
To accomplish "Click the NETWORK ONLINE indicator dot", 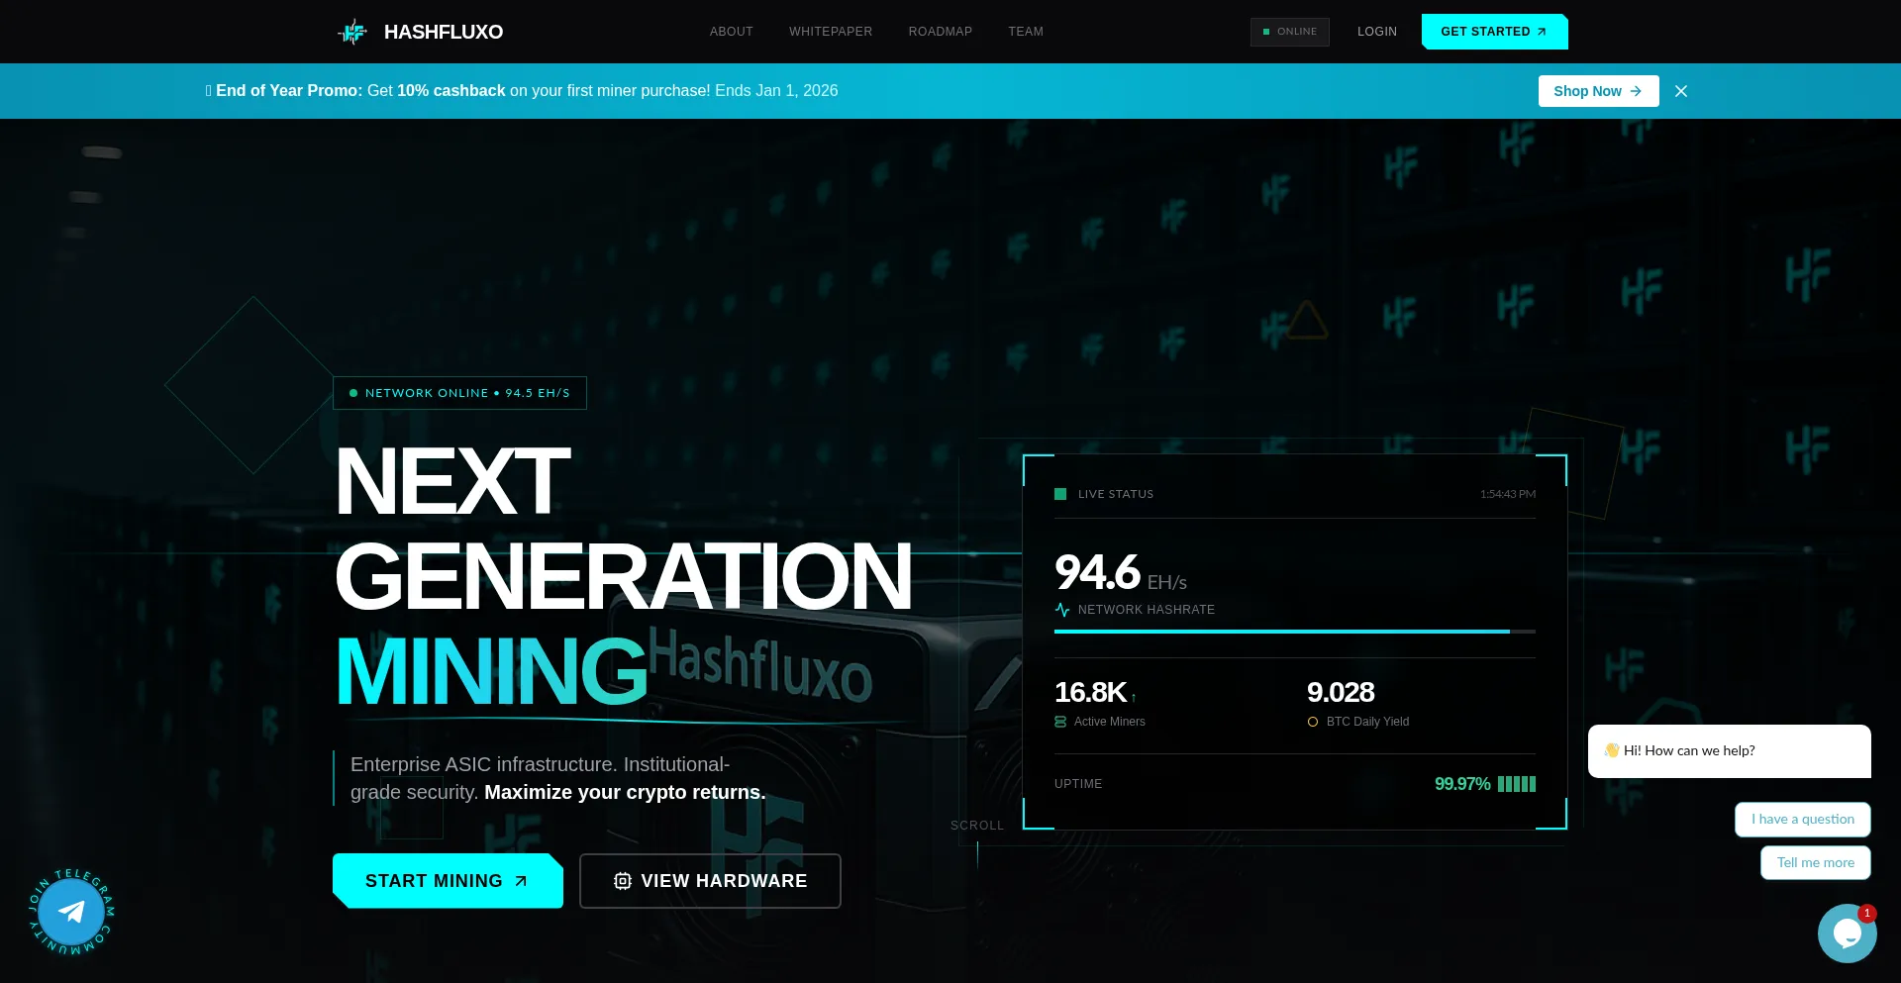I will point(353,393).
